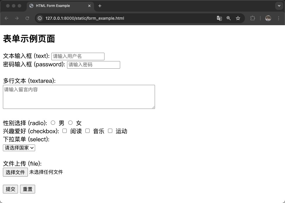Open a new tab with the plus button

[x=100, y=6]
